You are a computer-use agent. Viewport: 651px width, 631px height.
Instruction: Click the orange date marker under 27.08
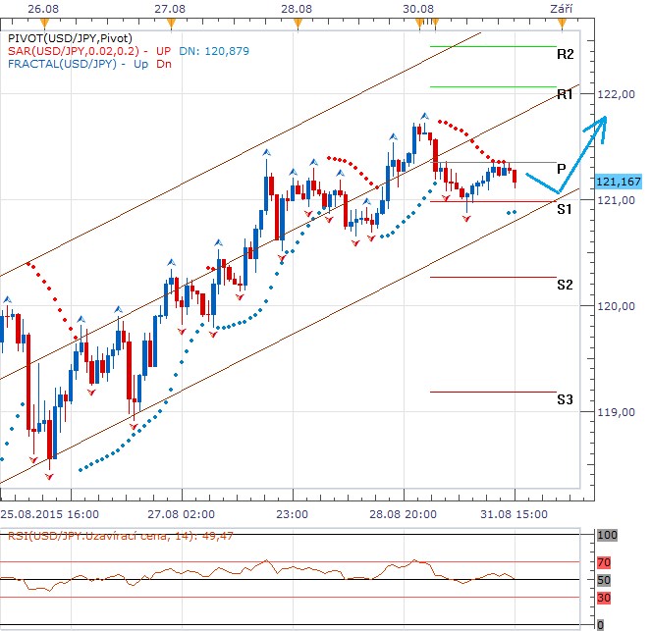172,21
